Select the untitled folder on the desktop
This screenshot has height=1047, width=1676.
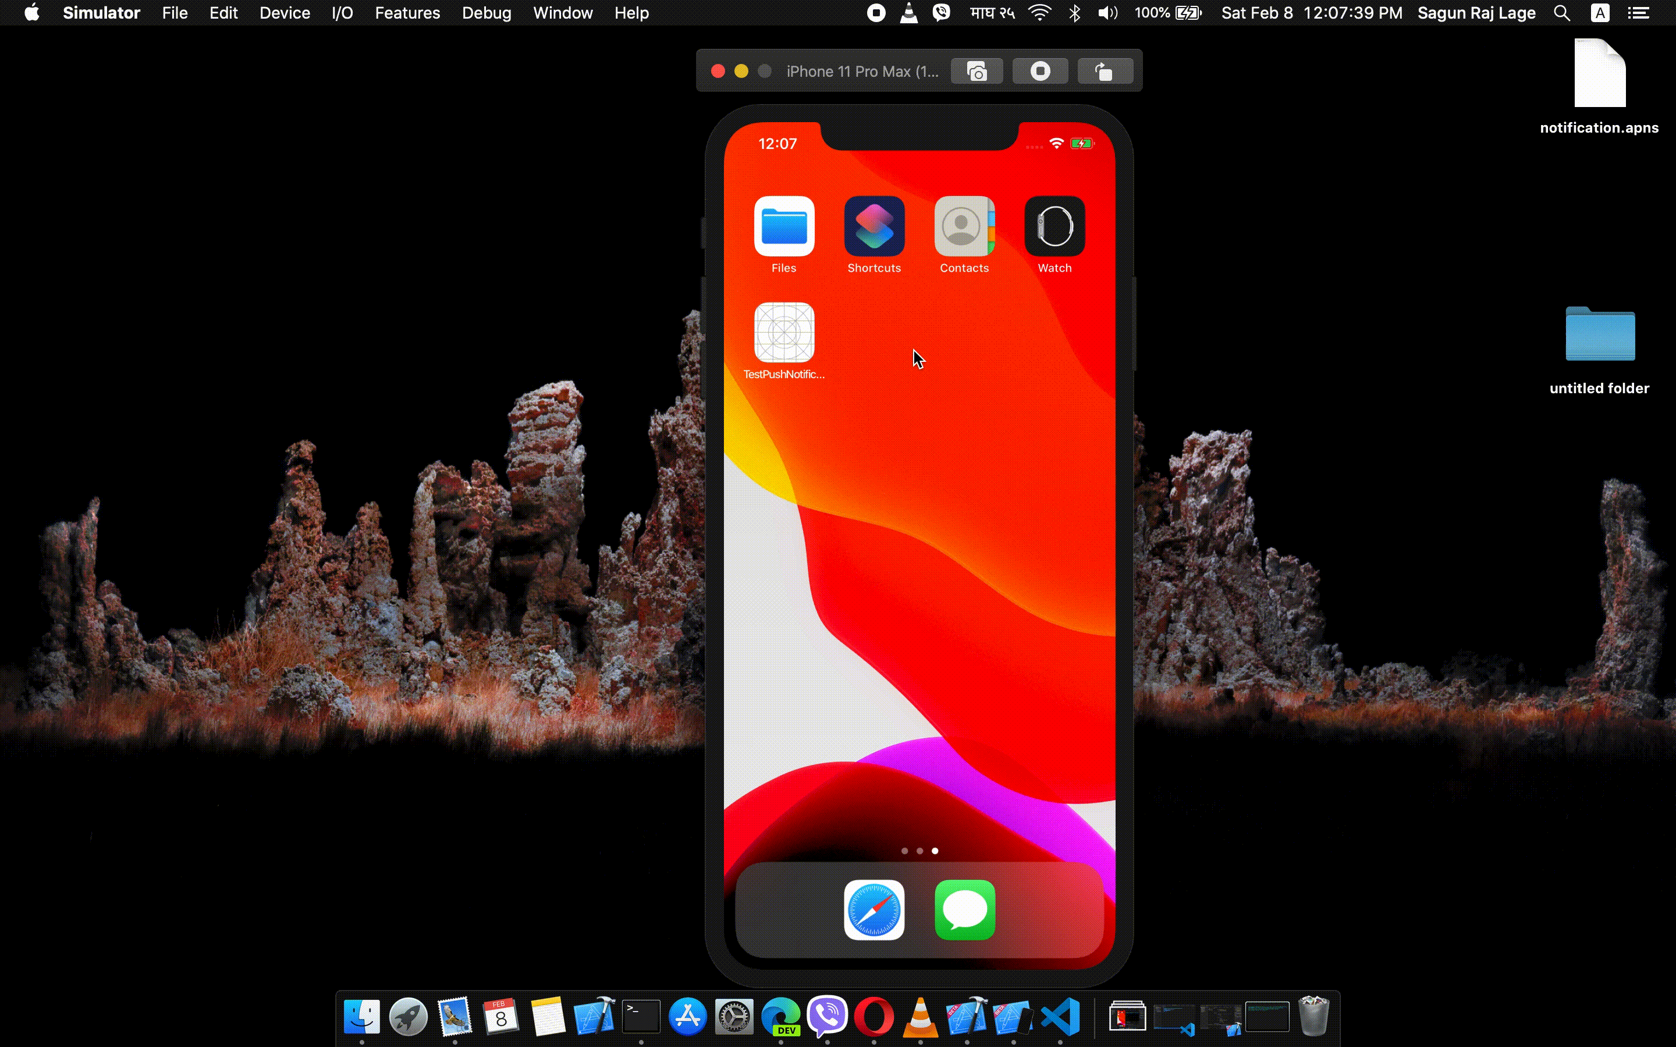pyautogui.click(x=1600, y=334)
